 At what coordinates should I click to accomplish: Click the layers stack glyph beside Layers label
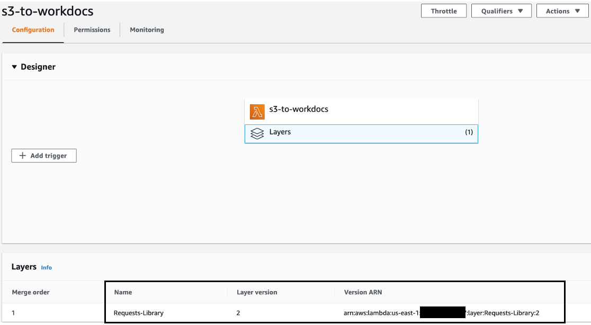257,133
